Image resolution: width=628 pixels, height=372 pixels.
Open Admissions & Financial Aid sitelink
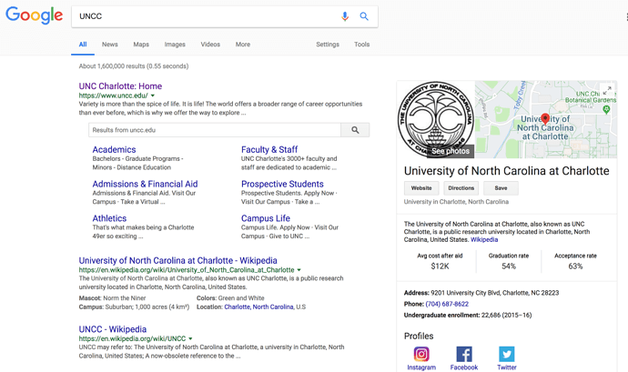(x=145, y=185)
